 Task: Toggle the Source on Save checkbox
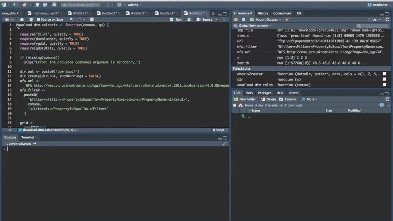pos(38,19)
